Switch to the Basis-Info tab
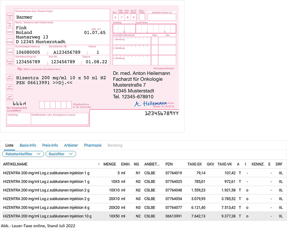 [28, 145]
